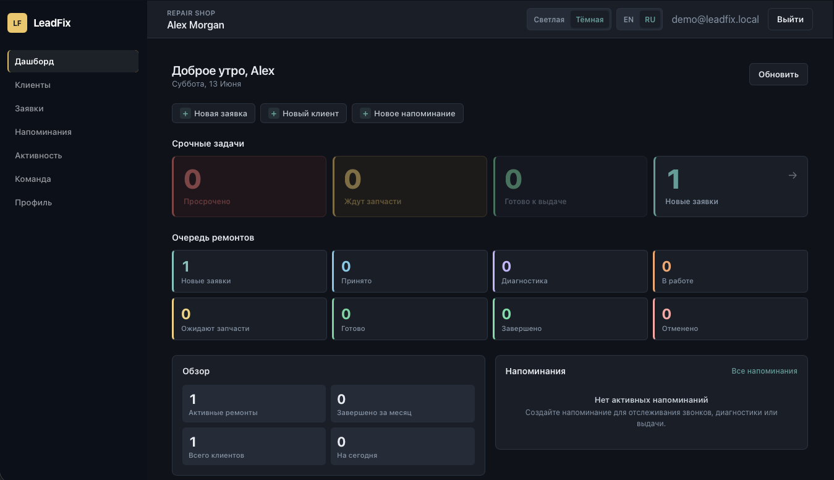Switch theme to Тёмная
834x480 pixels.
coord(590,19)
